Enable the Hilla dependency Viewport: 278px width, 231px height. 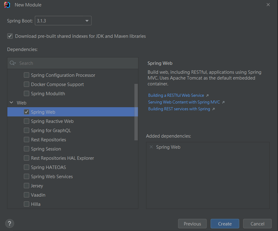(26, 204)
